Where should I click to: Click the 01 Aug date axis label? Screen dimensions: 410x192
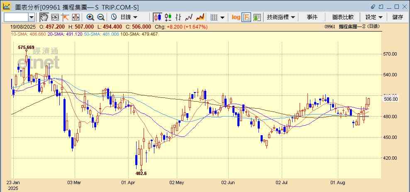338,182
